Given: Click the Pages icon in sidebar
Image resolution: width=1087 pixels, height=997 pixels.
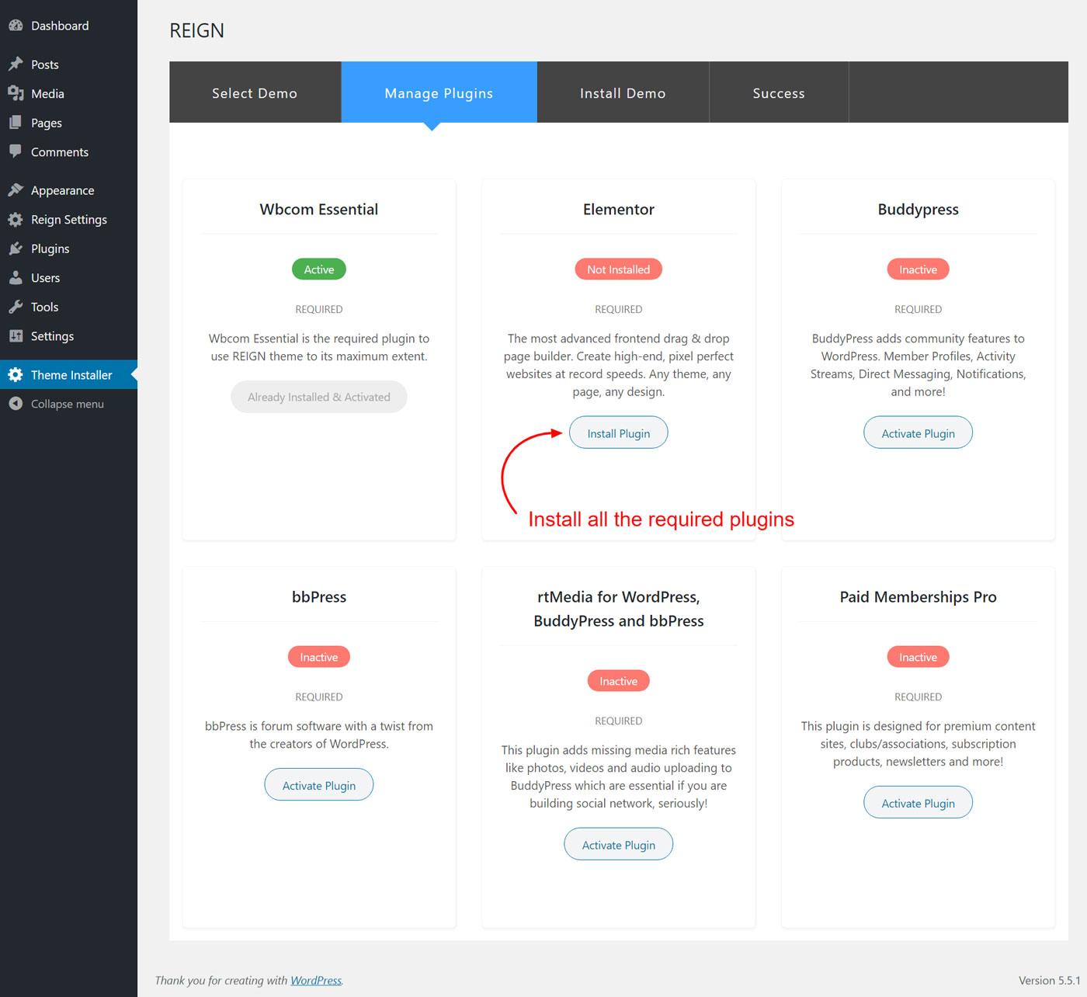Looking at the screenshot, I should pos(16,123).
